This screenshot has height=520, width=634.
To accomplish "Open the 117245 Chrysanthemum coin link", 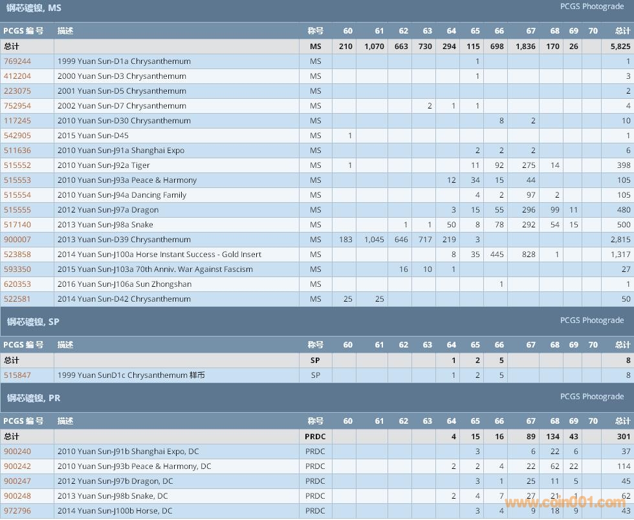I will coord(17,121).
